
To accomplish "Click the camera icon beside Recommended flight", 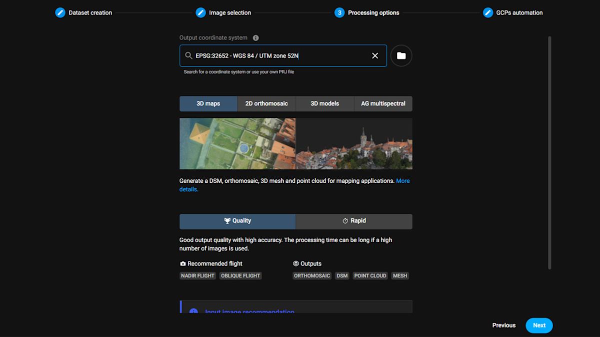I will pyautogui.click(x=182, y=263).
